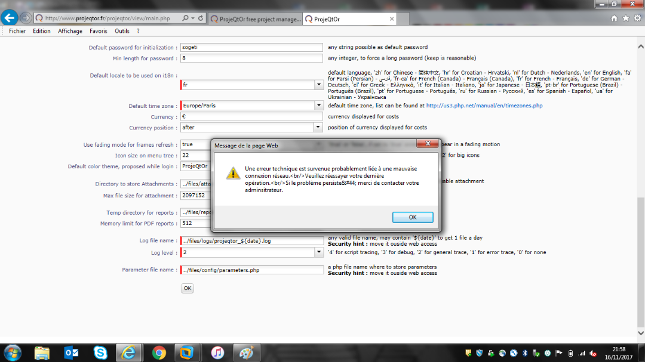The height and width of the screenshot is (362, 645).
Task: Click the Temp directory for reports field
Action: point(196,212)
